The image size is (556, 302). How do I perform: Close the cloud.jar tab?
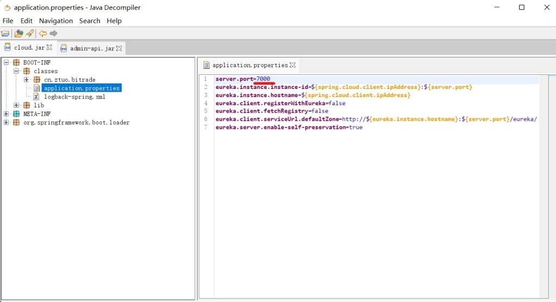coord(49,48)
